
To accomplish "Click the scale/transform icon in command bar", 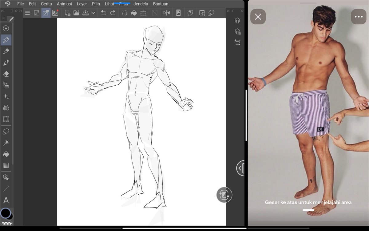I will 143,13.
